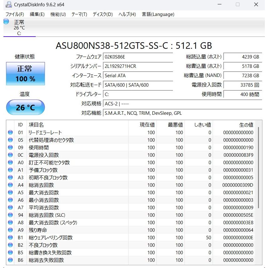Image resolution: width=268 pixels, height=268 pixels.
Task: Click the 最悪値 column header
Action: click(x=170, y=124)
